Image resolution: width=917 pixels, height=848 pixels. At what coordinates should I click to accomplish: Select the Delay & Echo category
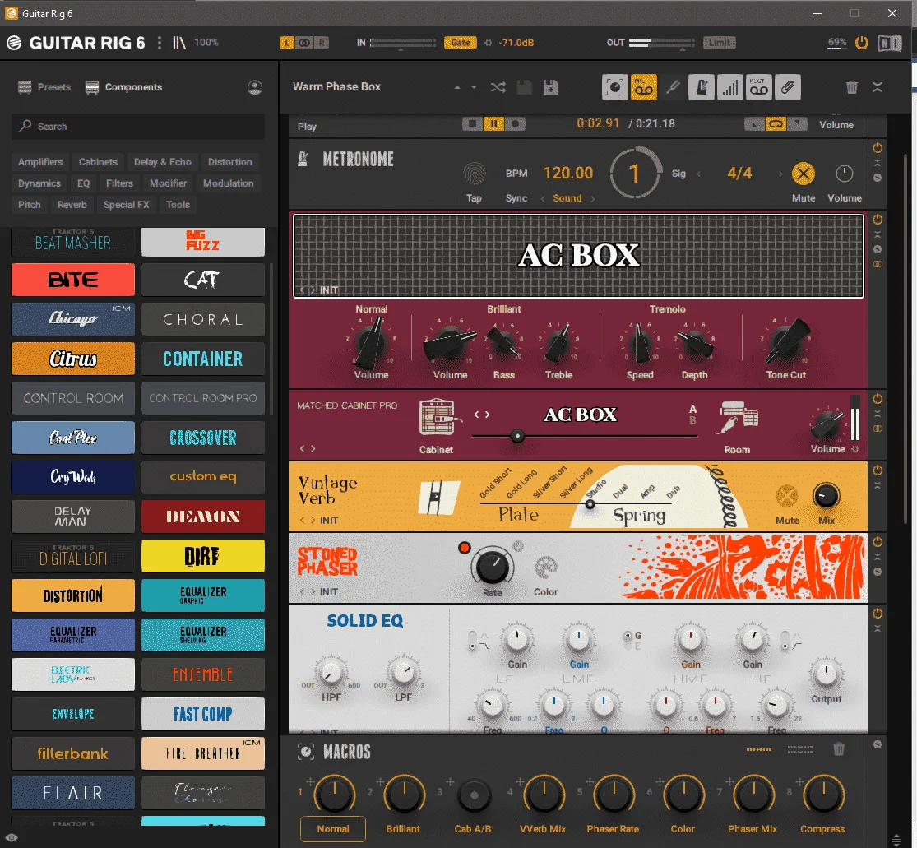(x=163, y=162)
